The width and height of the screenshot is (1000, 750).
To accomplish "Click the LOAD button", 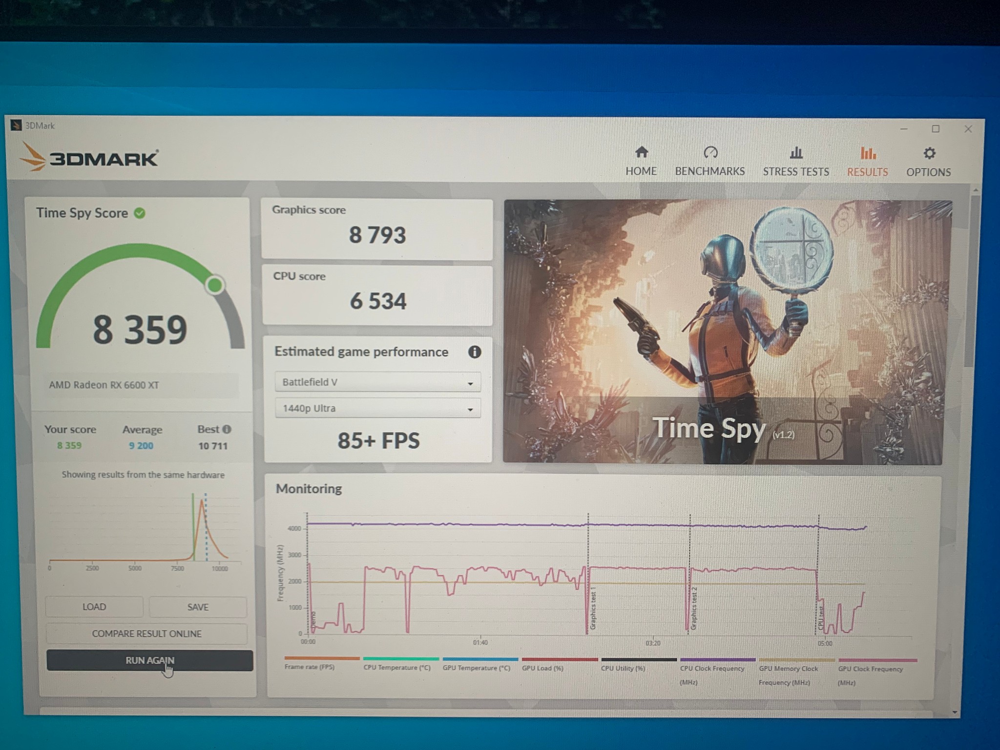I will tap(94, 607).
